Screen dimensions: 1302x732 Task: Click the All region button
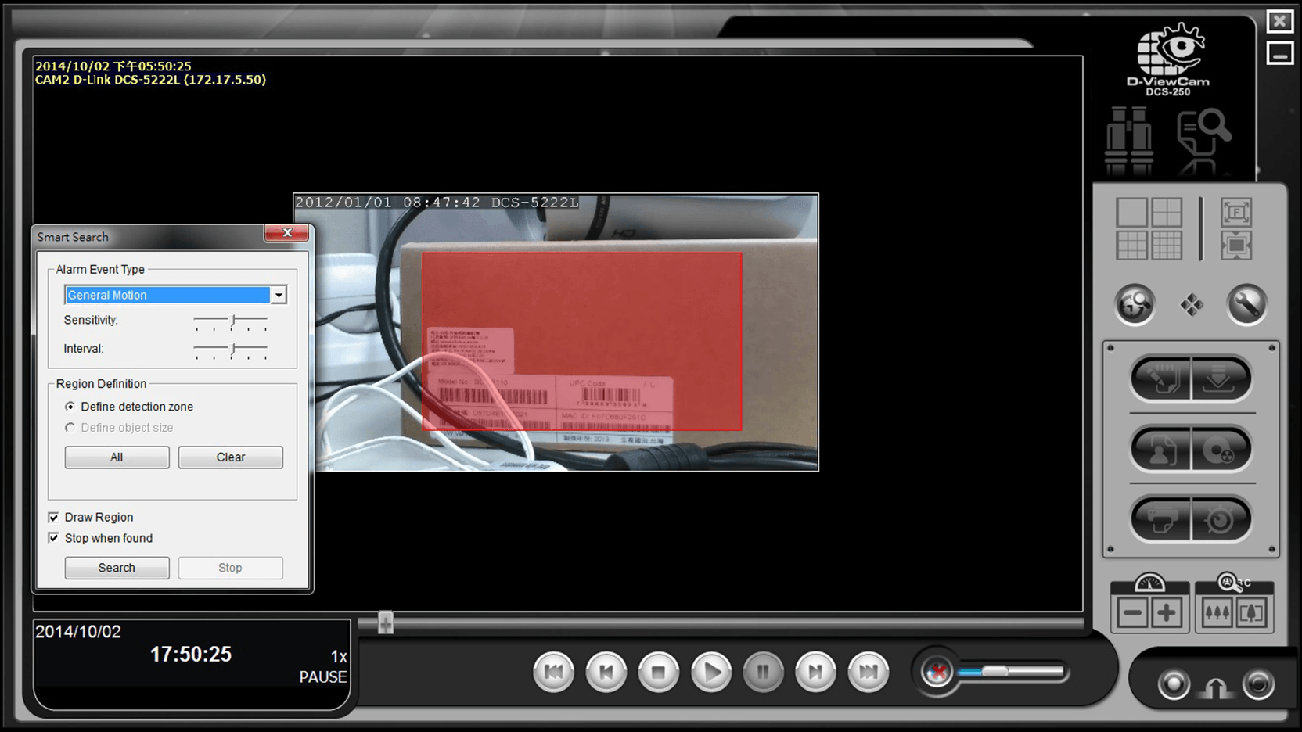(x=117, y=457)
